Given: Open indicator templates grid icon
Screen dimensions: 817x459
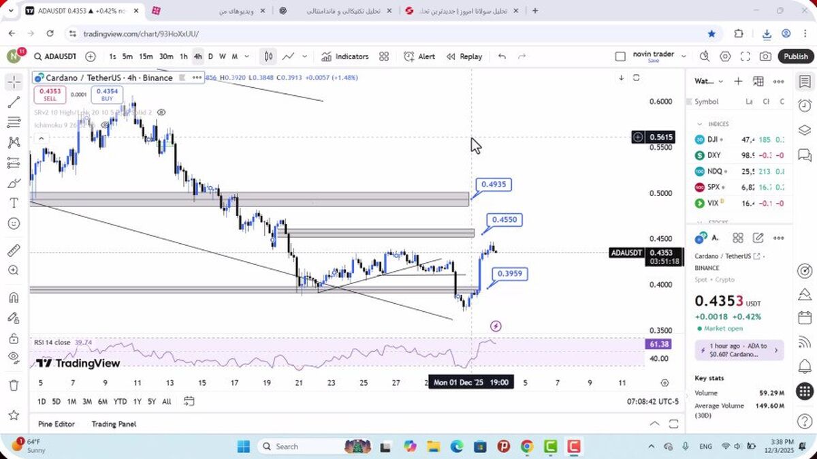Looking at the screenshot, I should pos(384,57).
